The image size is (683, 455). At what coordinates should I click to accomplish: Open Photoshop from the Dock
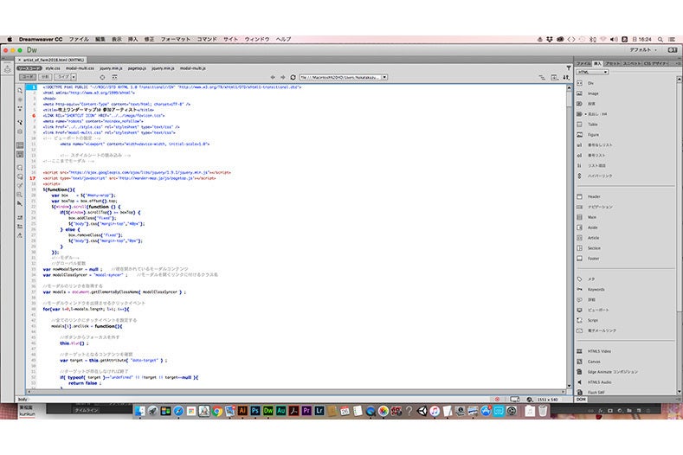pos(255,411)
